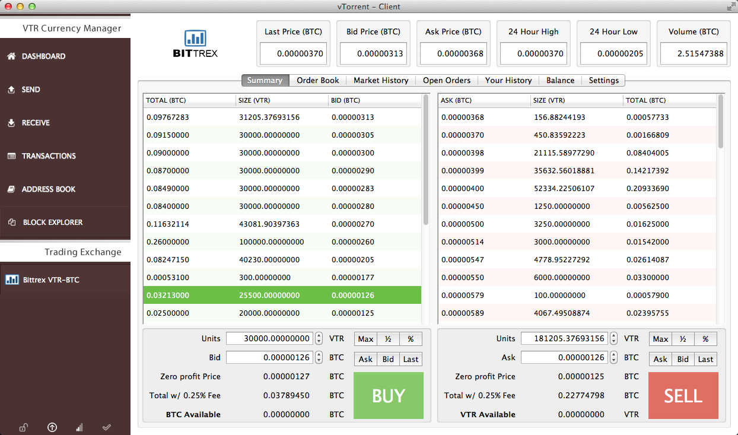Click the Send upload icon in sidebar
Image resolution: width=738 pixels, height=435 pixels.
11,90
